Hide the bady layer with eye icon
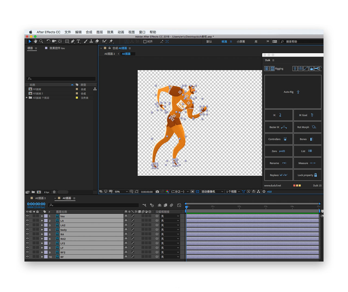348x292 pixels. [27, 229]
